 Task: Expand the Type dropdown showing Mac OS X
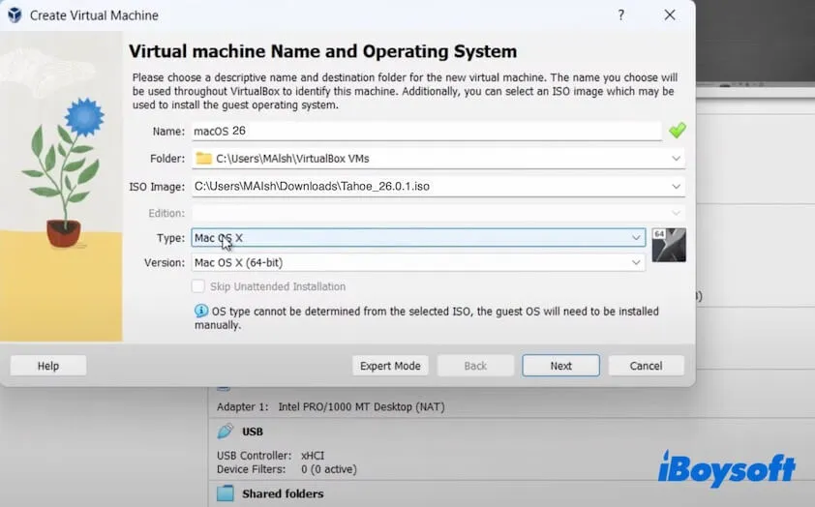tap(636, 237)
